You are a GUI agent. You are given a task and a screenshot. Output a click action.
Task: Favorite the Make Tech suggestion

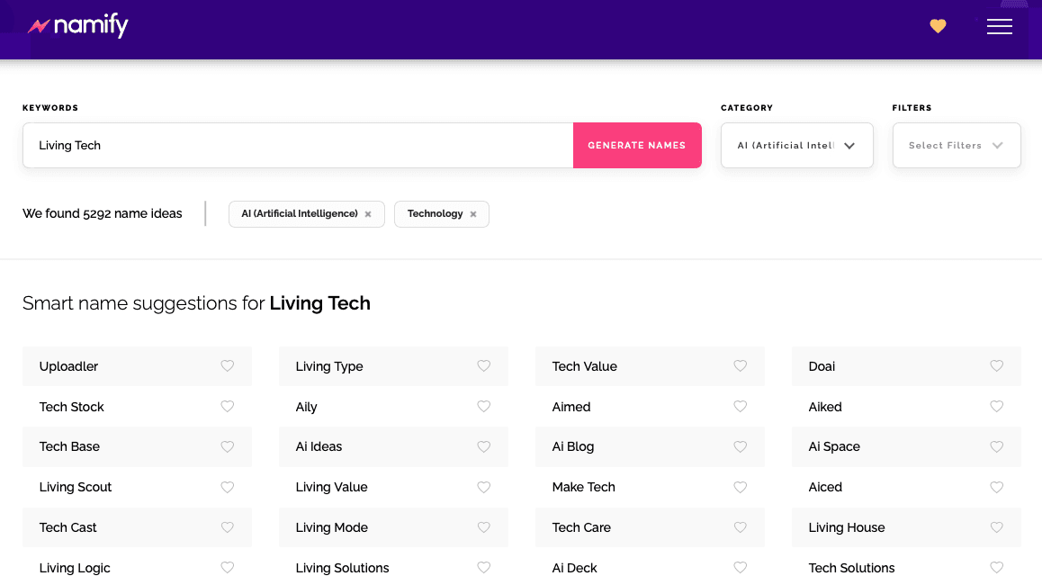tap(740, 487)
